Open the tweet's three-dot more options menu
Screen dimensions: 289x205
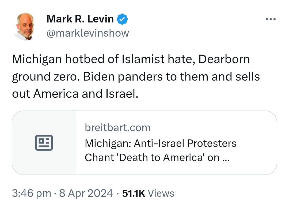pos(271,19)
